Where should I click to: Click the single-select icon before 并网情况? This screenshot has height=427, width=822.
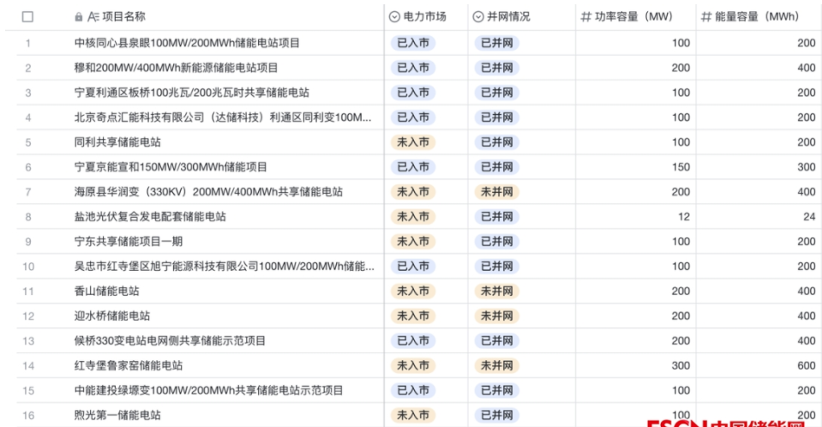tap(478, 17)
